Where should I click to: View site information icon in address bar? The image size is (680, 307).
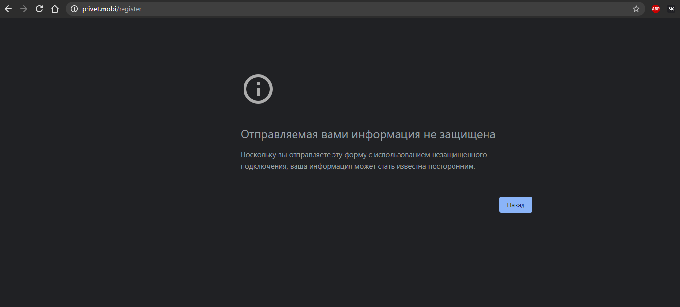pyautogui.click(x=74, y=9)
